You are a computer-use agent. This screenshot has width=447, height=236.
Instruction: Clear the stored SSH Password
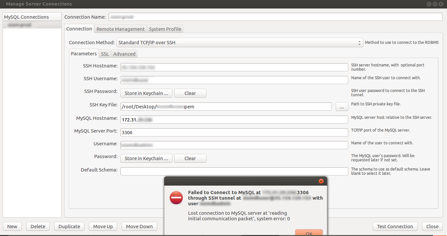(190, 93)
